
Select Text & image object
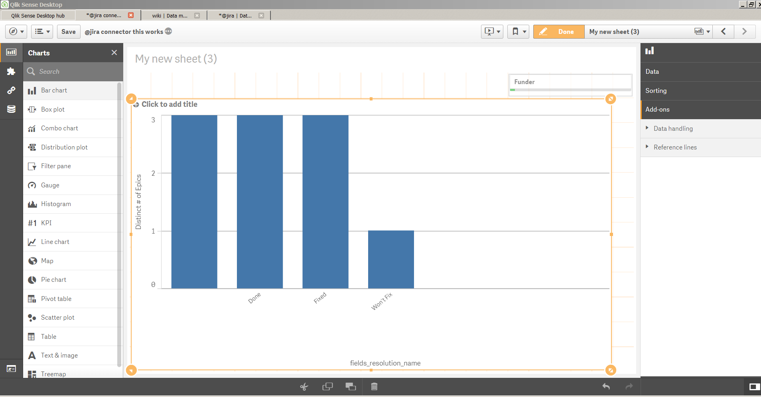coord(70,356)
